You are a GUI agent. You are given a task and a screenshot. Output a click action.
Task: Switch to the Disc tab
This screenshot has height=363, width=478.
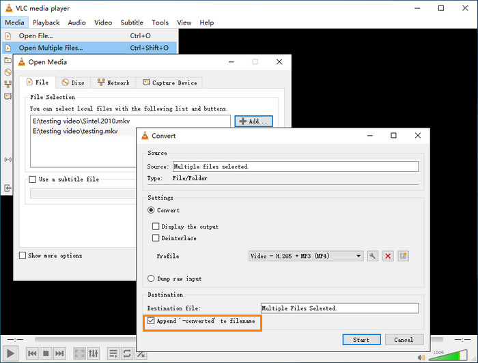[73, 83]
